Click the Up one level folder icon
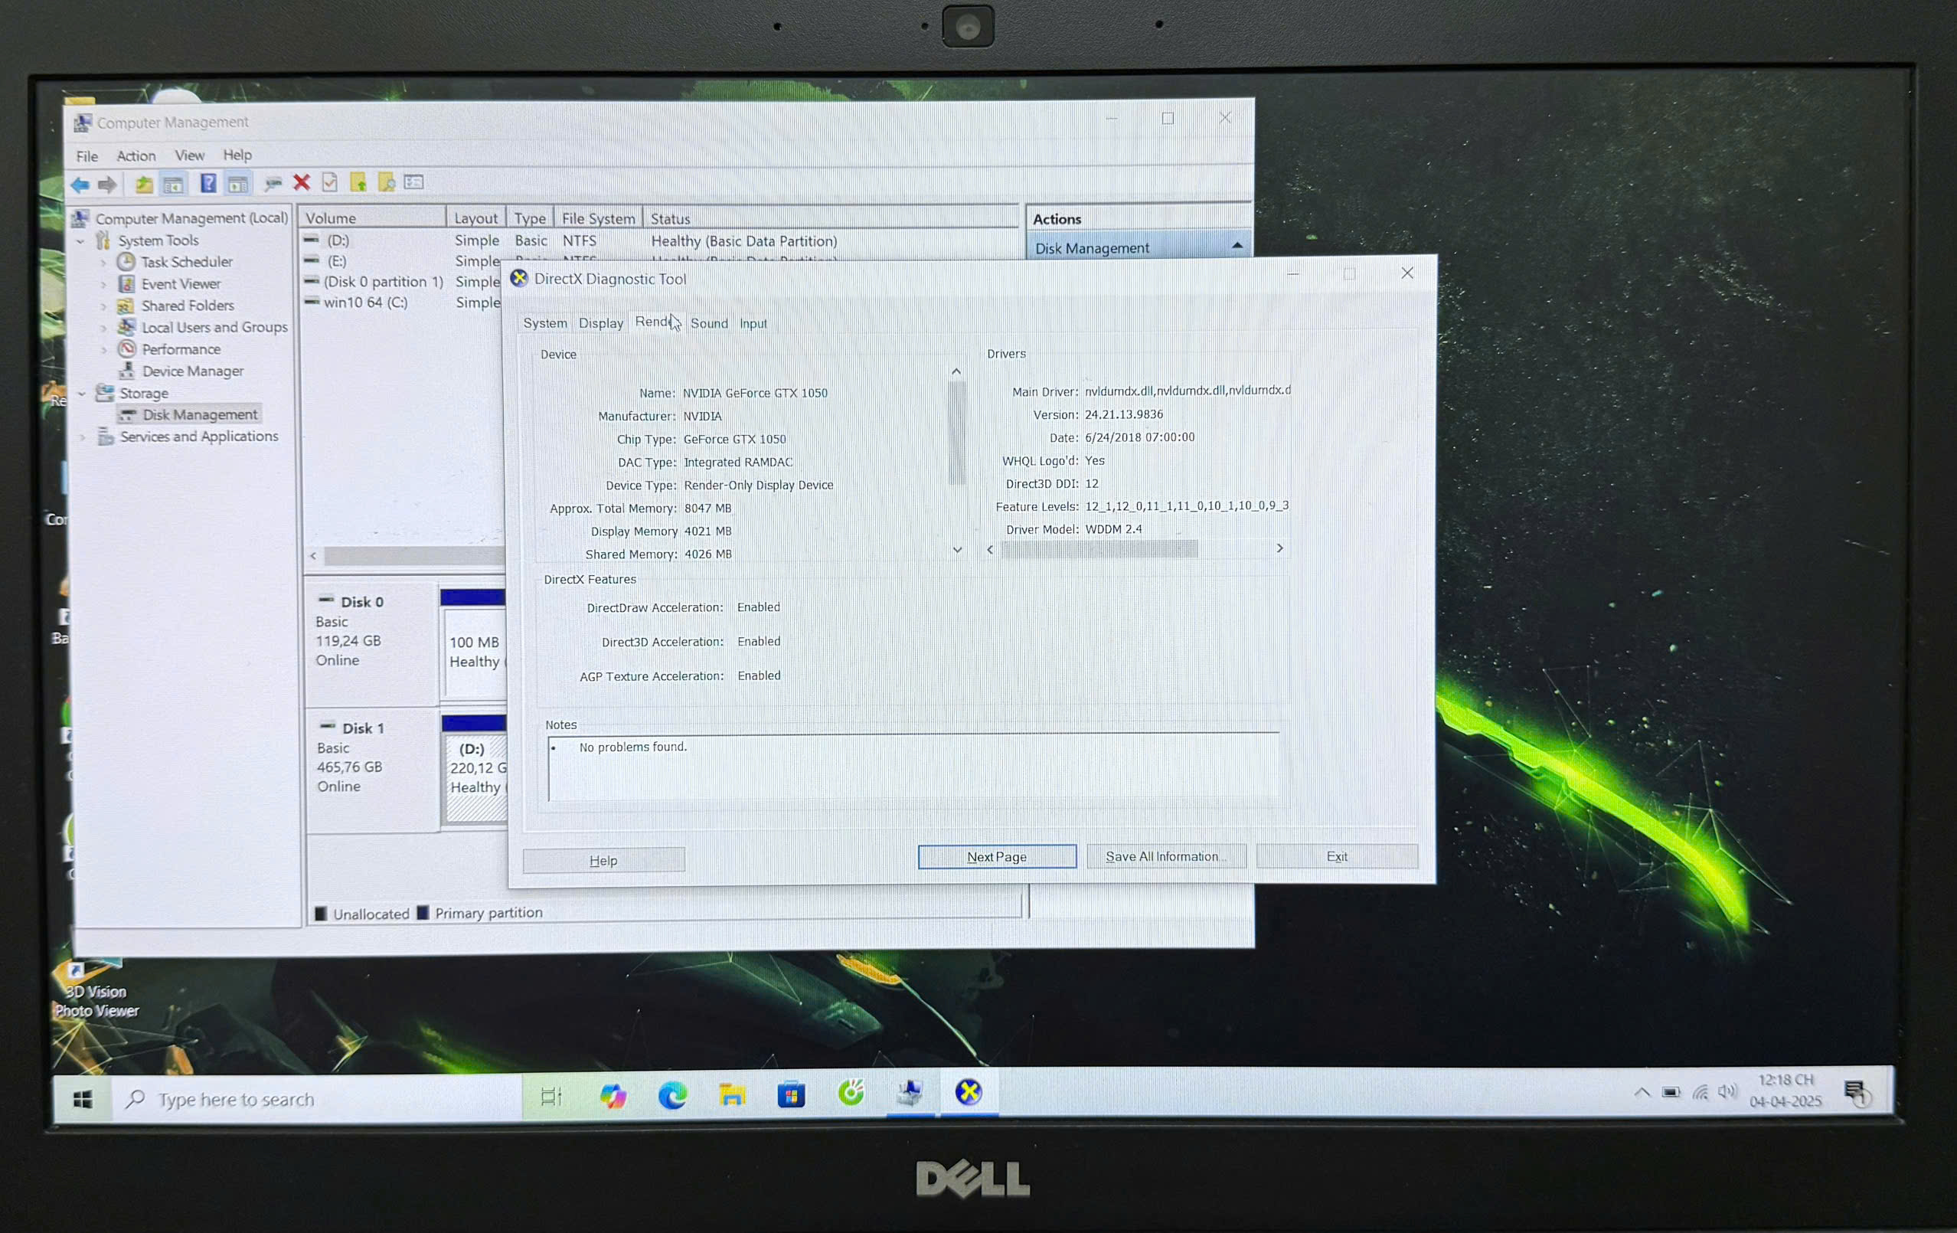The height and width of the screenshot is (1233, 1957). point(144,185)
